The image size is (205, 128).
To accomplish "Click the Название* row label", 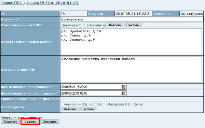I will 10,19.
